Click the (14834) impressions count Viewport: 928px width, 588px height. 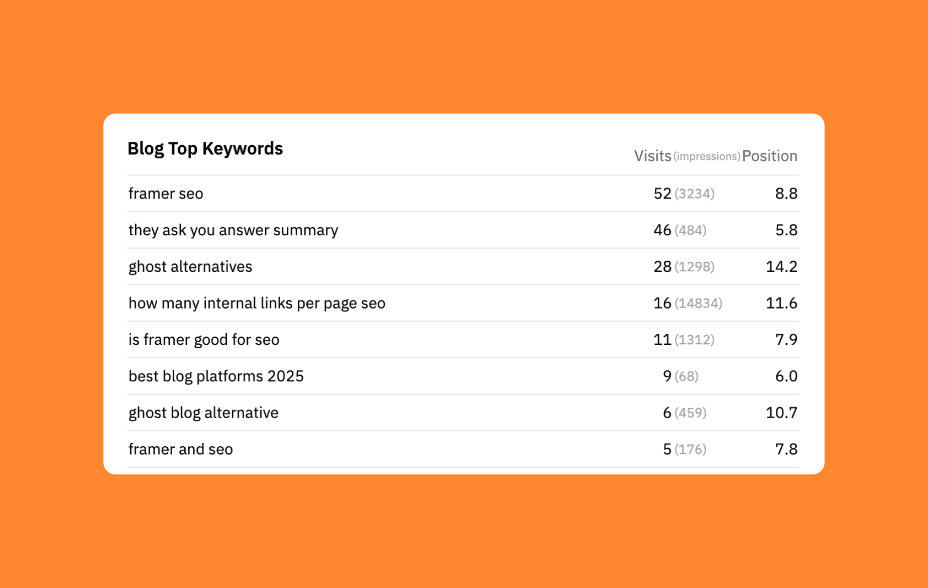tap(698, 303)
